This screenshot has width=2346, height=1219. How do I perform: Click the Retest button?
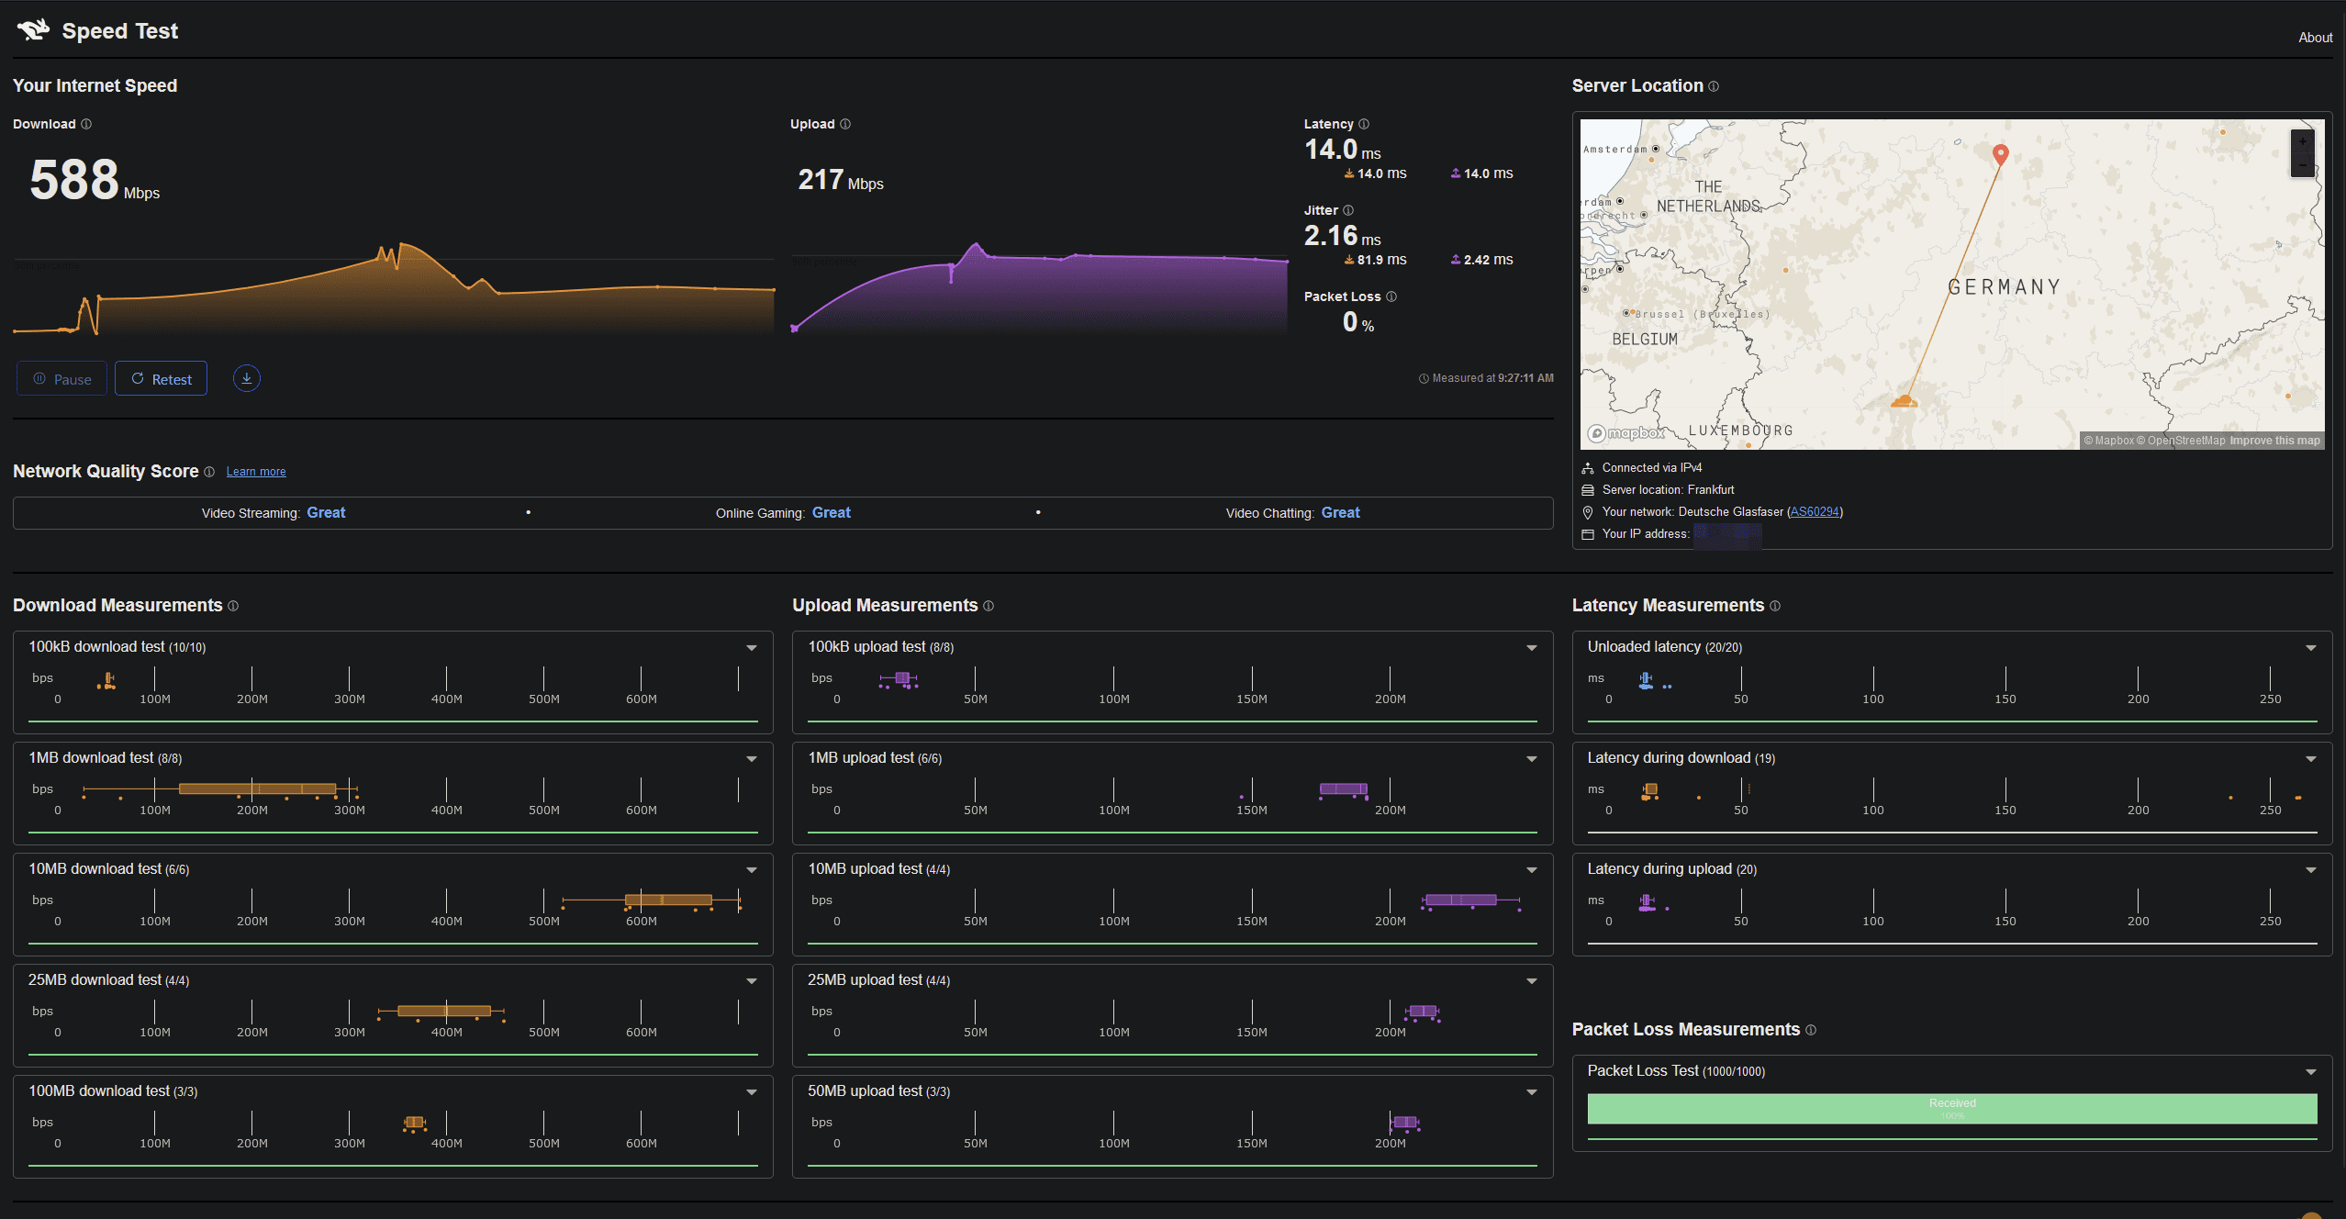pyautogui.click(x=161, y=379)
